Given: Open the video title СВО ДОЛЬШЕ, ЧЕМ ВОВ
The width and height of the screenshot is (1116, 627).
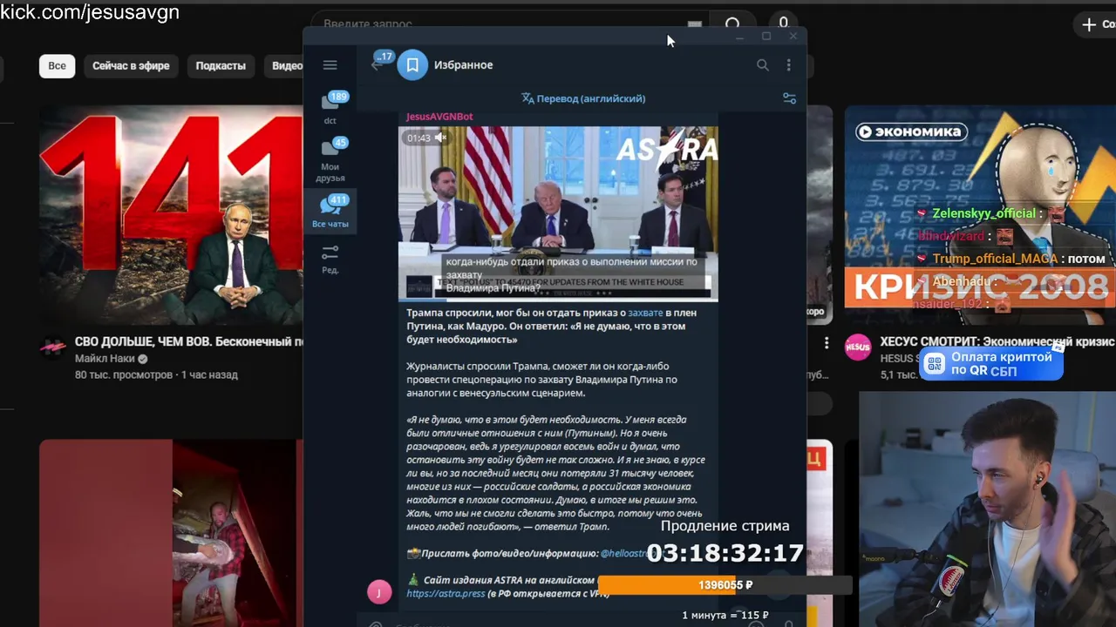Looking at the screenshot, I should (188, 342).
